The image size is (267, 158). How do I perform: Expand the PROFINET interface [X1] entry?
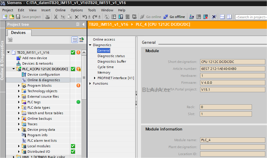[95, 78]
